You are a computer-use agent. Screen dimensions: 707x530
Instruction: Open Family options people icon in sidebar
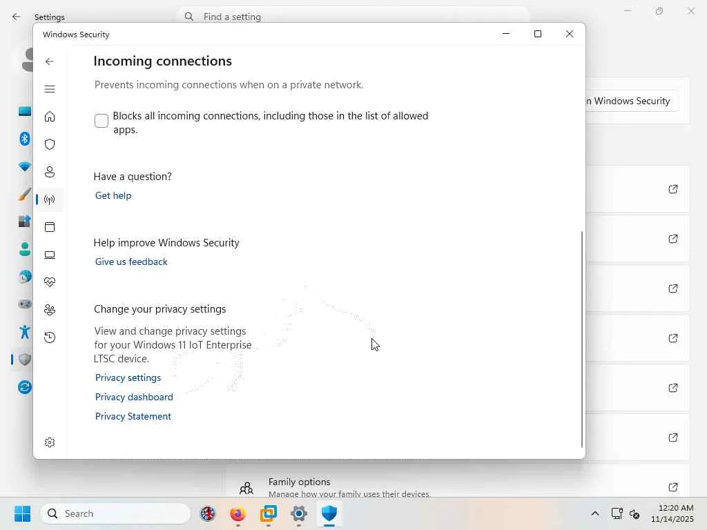pyautogui.click(x=50, y=310)
